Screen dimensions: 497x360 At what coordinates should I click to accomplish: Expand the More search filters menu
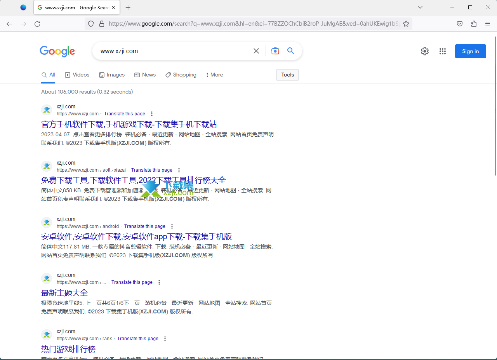point(214,75)
